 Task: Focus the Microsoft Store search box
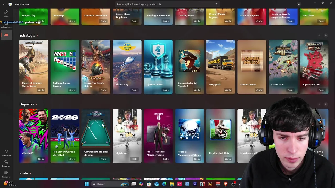point(167,4)
